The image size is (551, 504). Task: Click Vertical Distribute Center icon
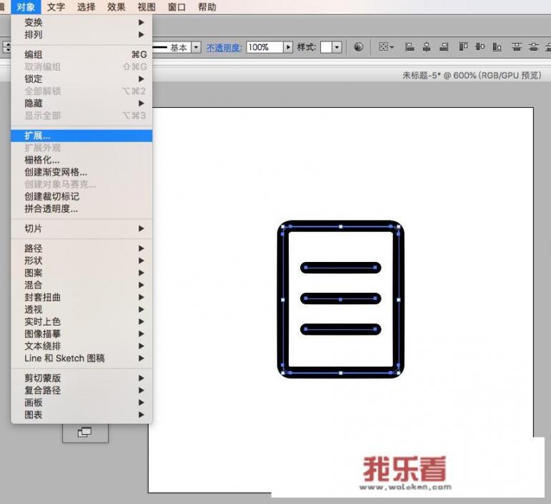point(533,46)
